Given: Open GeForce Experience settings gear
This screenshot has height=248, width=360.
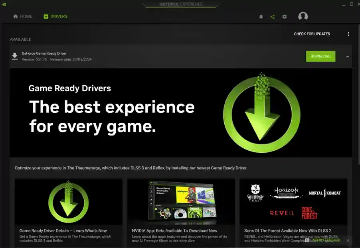Looking at the screenshot, I should pos(284,16).
